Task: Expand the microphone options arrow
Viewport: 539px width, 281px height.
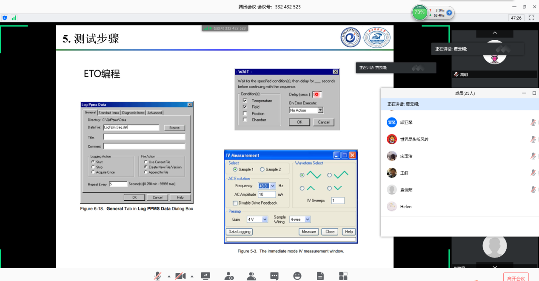Action: [x=169, y=276]
